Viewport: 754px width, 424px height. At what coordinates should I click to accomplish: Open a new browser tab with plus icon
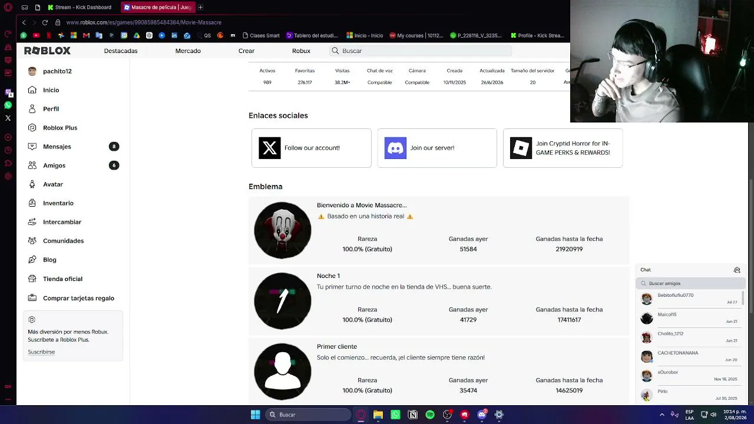pyautogui.click(x=200, y=8)
